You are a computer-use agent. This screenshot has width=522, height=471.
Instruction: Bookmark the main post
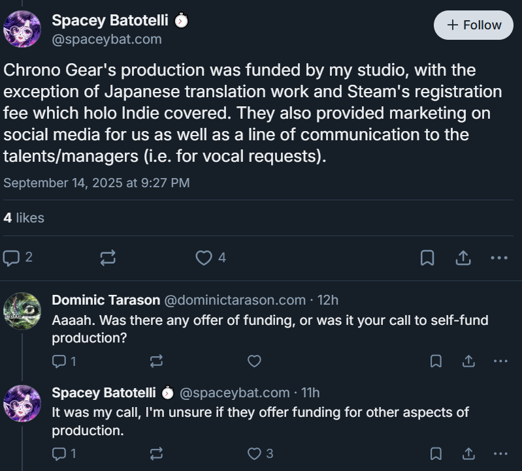point(427,258)
